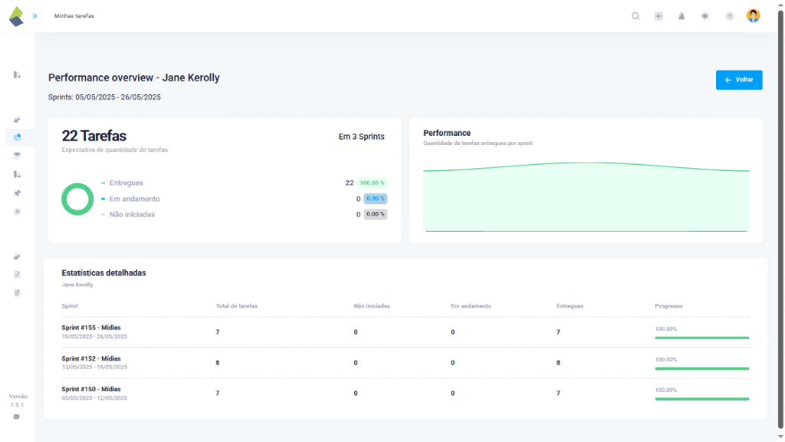Select the Sprint #150 - Mídias row title
Screen dimensions: 785x442
(x=91, y=389)
